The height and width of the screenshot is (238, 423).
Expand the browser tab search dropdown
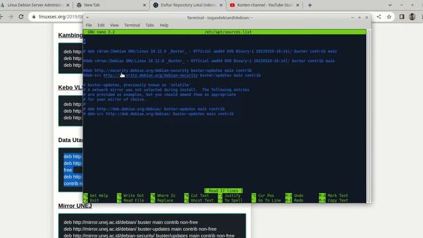click(390, 5)
